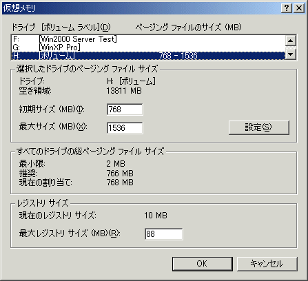Click the 768 - 1536 paging size entry
308x281 pixels.
point(178,56)
